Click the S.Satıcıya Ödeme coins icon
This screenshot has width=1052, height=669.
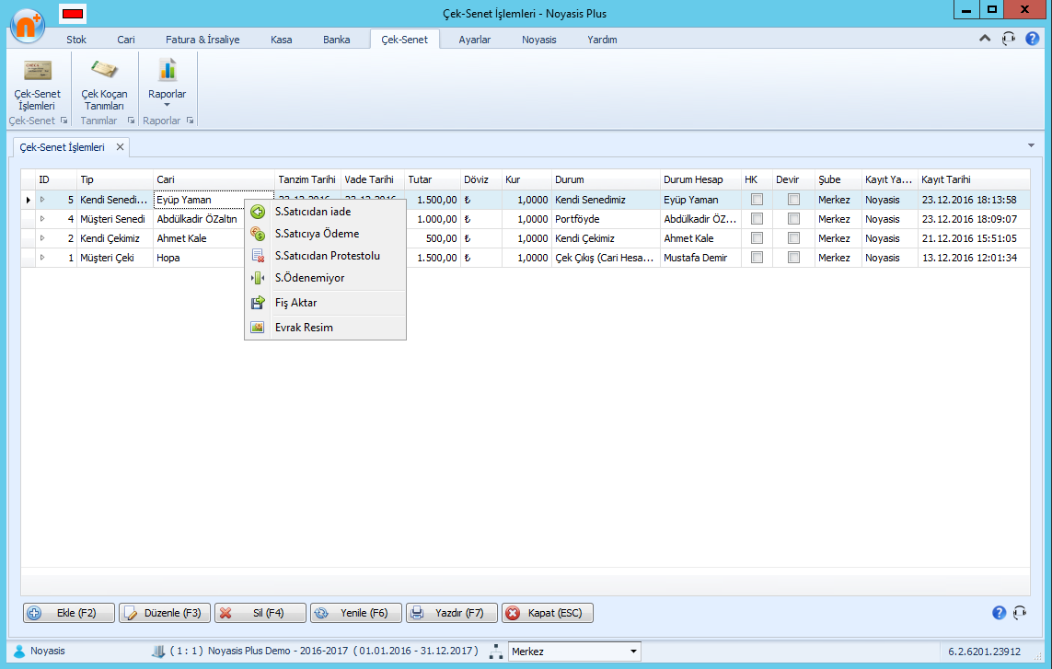click(258, 234)
